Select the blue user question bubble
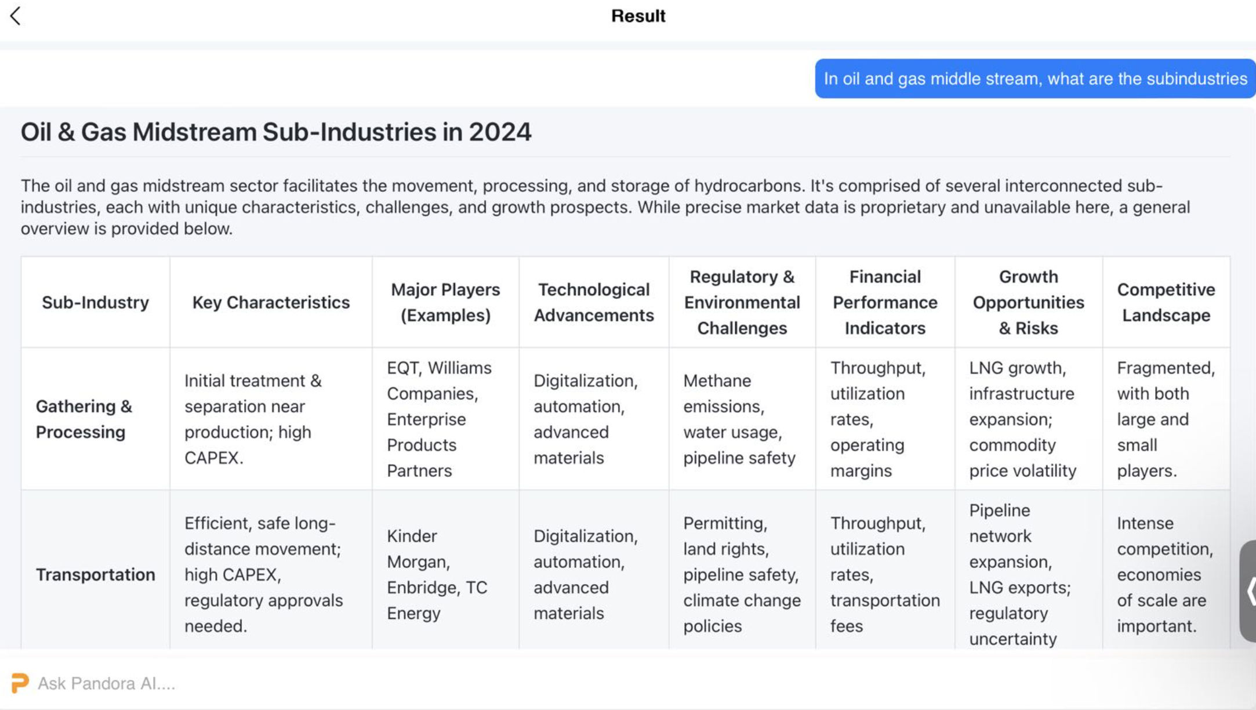Viewport: 1256px width, 710px height. [x=1034, y=78]
